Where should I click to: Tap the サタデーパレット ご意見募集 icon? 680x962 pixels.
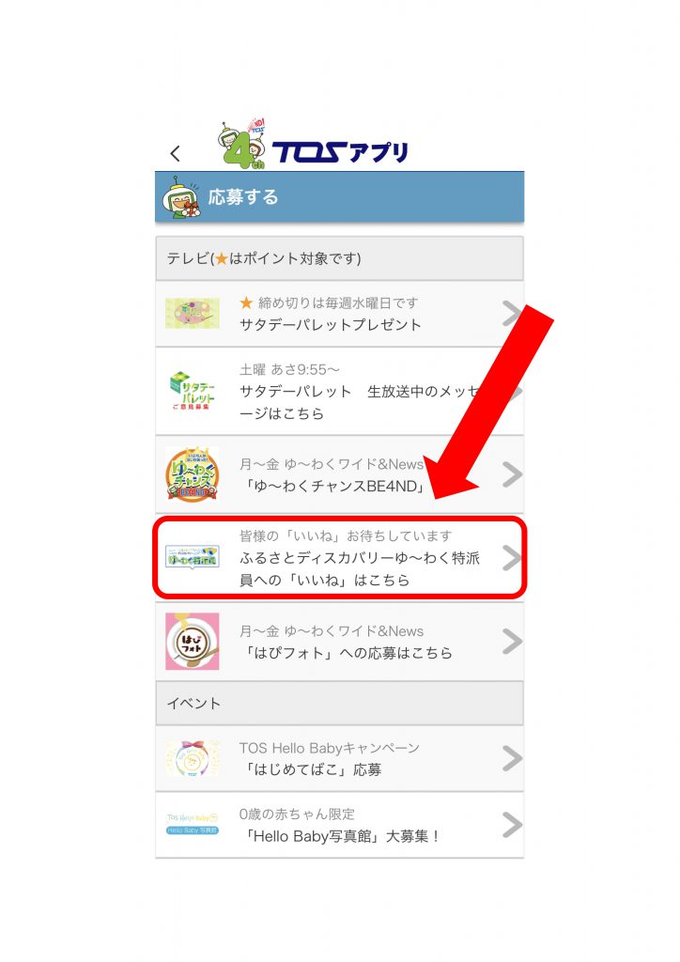[192, 391]
